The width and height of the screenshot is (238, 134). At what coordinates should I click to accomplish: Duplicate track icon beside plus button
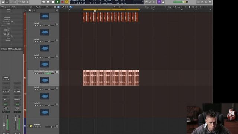tap(30, 10)
